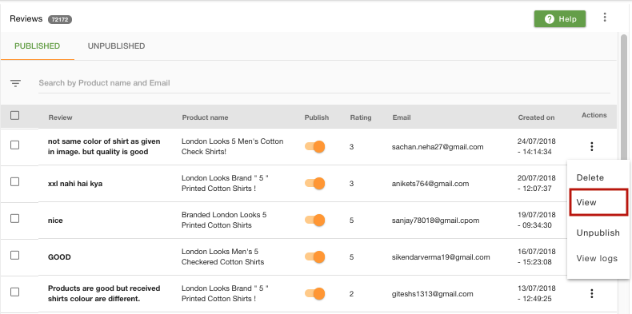
Task: Click product 'London Looks Men's 5 Checkered Cotton Shirts'
Action: pos(222,256)
